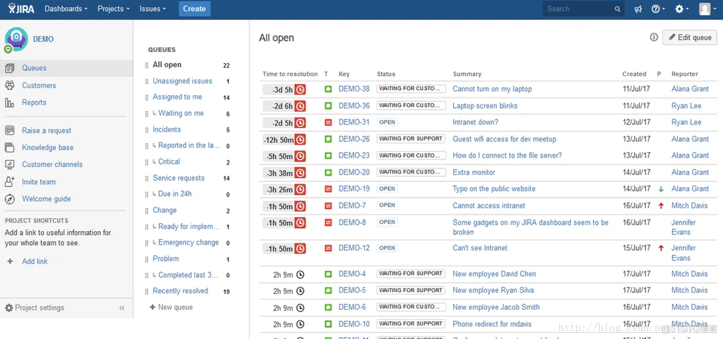
Task: Click the Invite team person icon
Action: tap(9, 182)
